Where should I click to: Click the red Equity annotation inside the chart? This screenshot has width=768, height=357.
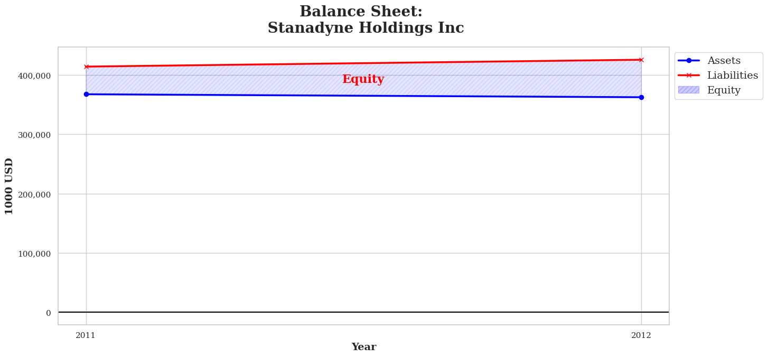click(x=363, y=80)
